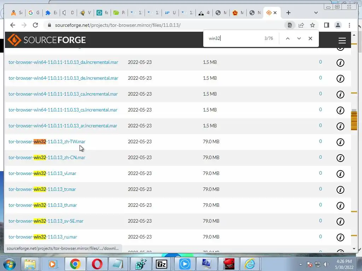This screenshot has width=362, height=271.
Task: Switch to the Extensions puzzle tab
Action: 51,13
